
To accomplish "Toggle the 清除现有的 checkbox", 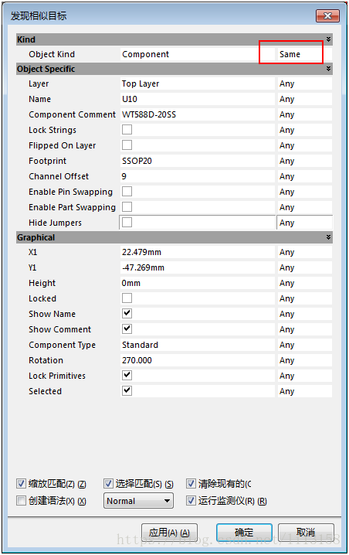I will (x=191, y=484).
